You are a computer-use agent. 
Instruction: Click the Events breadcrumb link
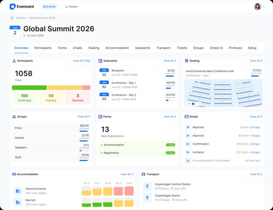click(21, 18)
